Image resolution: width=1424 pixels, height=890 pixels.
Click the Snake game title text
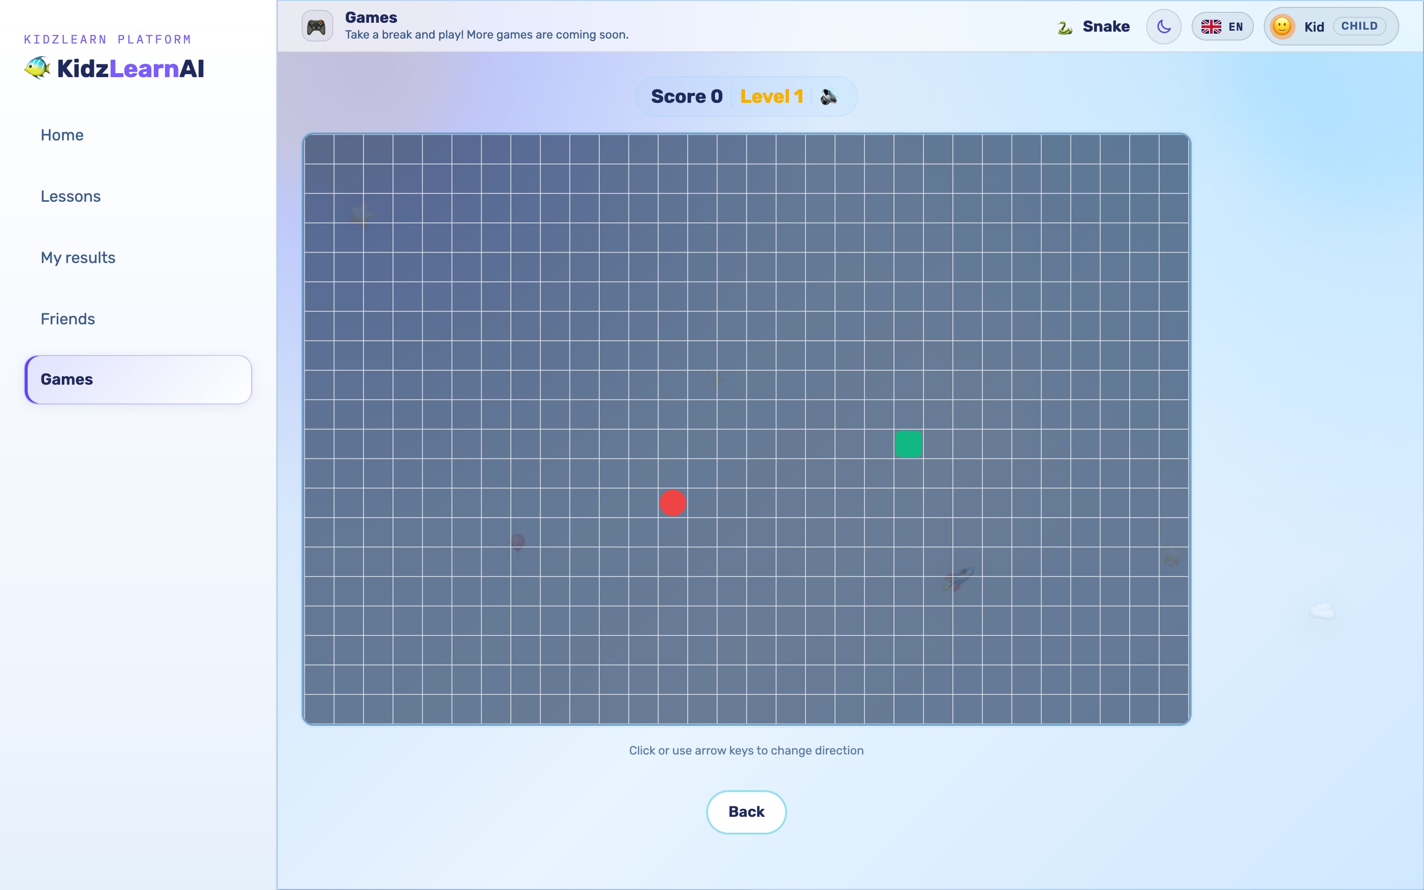pos(1106,27)
